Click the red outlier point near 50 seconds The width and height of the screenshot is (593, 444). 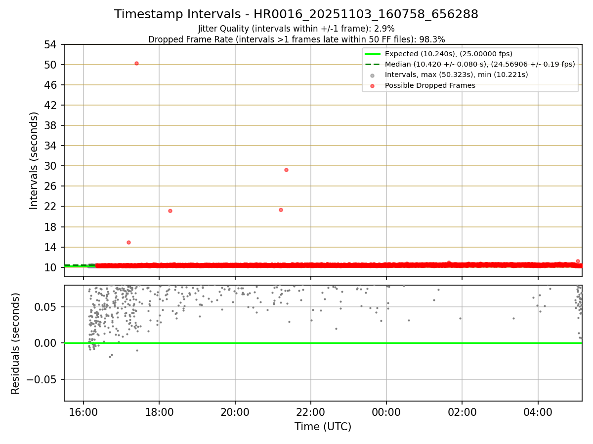pyautogui.click(x=136, y=63)
